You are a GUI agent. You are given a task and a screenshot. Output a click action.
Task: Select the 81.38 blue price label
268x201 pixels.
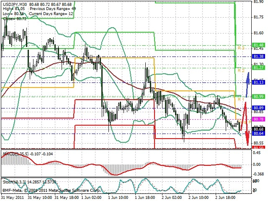point(258,57)
